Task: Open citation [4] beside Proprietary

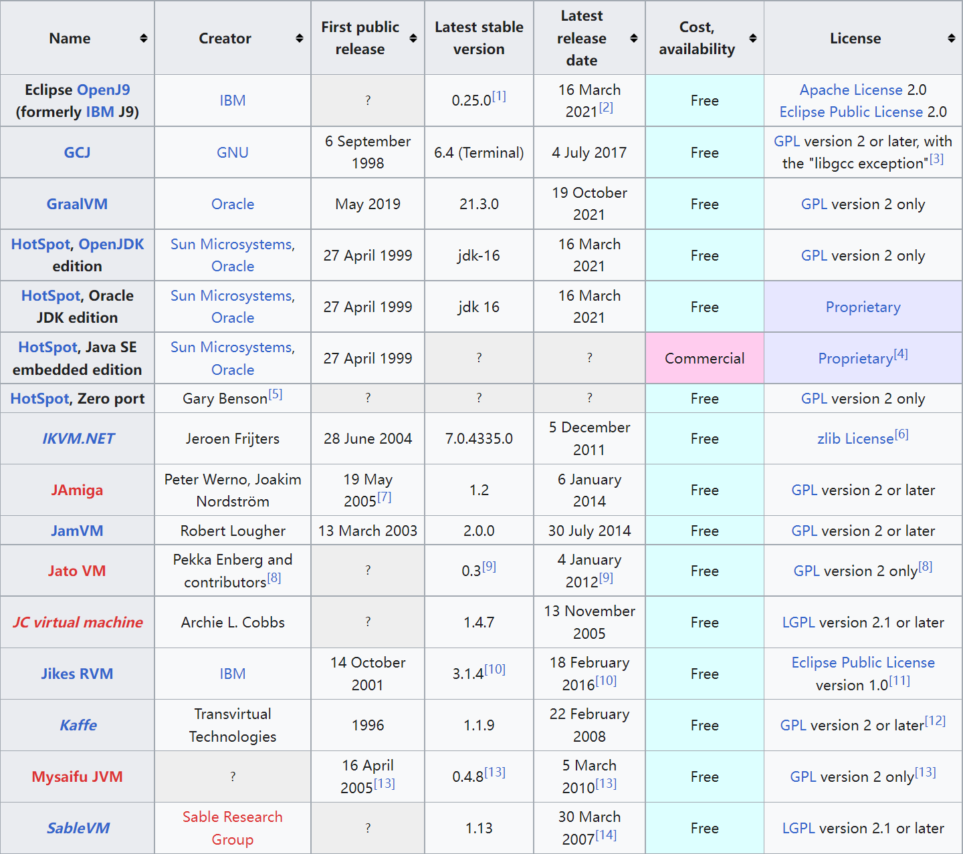Action: tap(901, 353)
